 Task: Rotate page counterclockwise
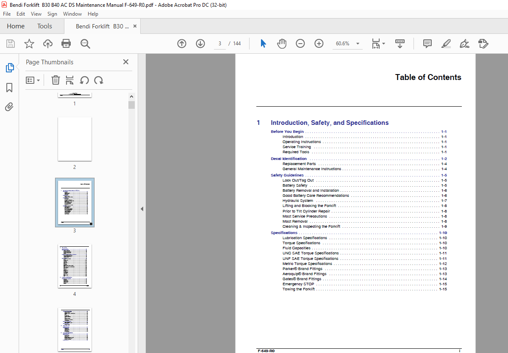84,80
